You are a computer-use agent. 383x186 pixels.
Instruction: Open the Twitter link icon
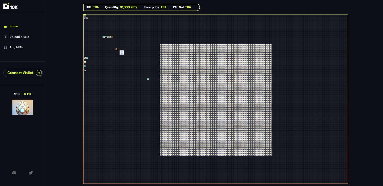pyautogui.click(x=31, y=173)
